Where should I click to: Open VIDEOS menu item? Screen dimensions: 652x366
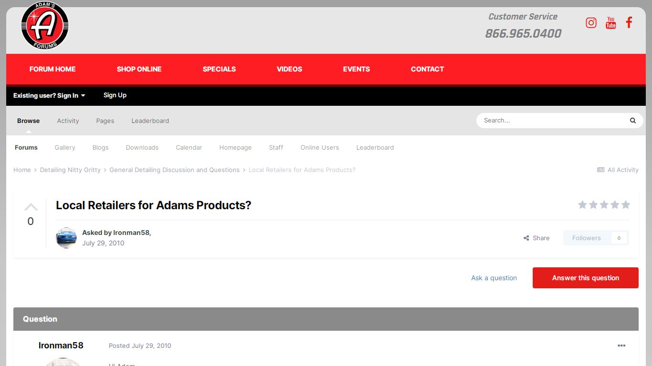point(289,69)
